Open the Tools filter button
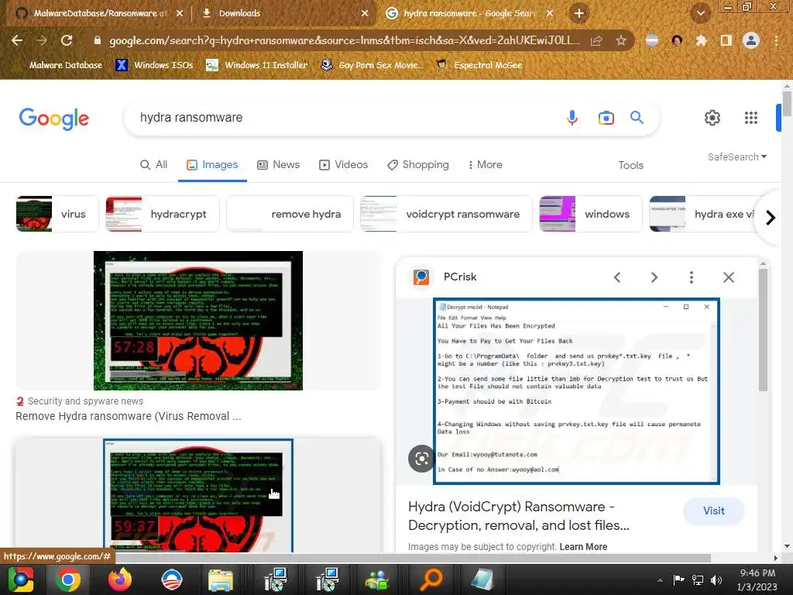 [630, 166]
